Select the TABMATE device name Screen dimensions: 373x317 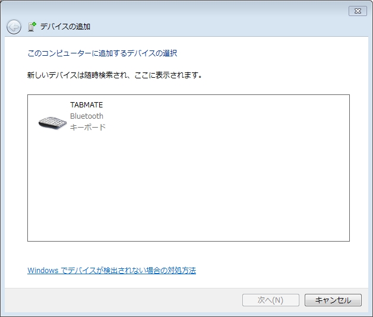[86, 105]
